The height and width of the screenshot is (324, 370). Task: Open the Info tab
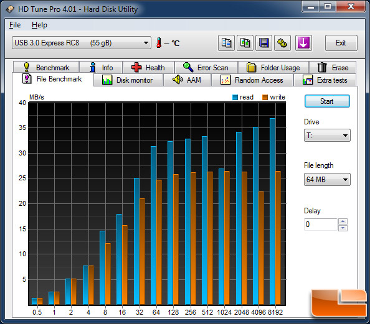(101, 67)
